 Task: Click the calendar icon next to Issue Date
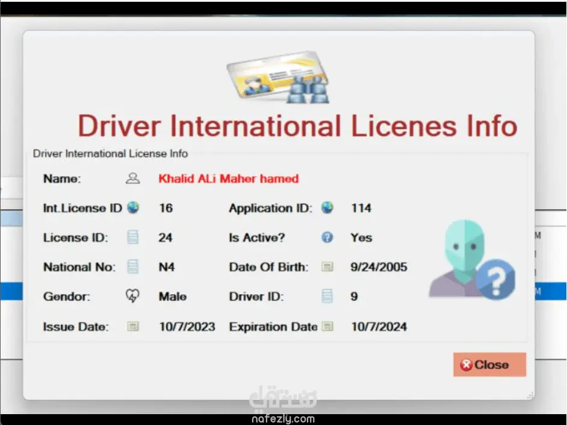(x=132, y=327)
